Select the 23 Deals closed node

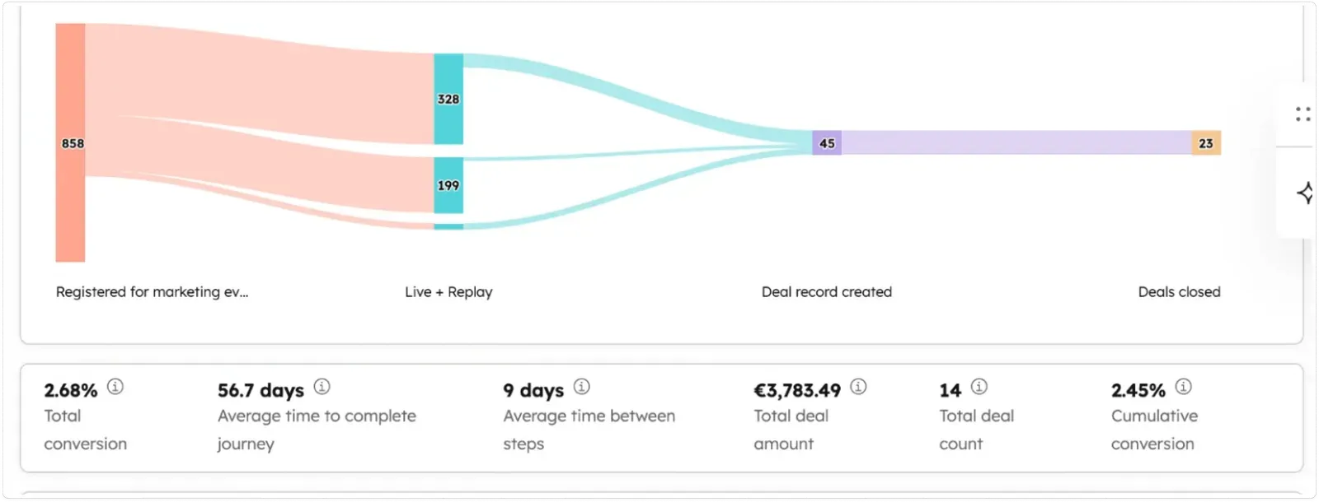click(x=1207, y=142)
